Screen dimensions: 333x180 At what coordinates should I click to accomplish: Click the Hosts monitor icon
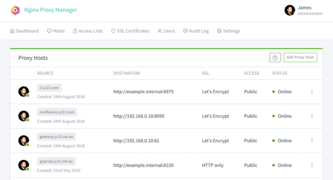(49, 31)
